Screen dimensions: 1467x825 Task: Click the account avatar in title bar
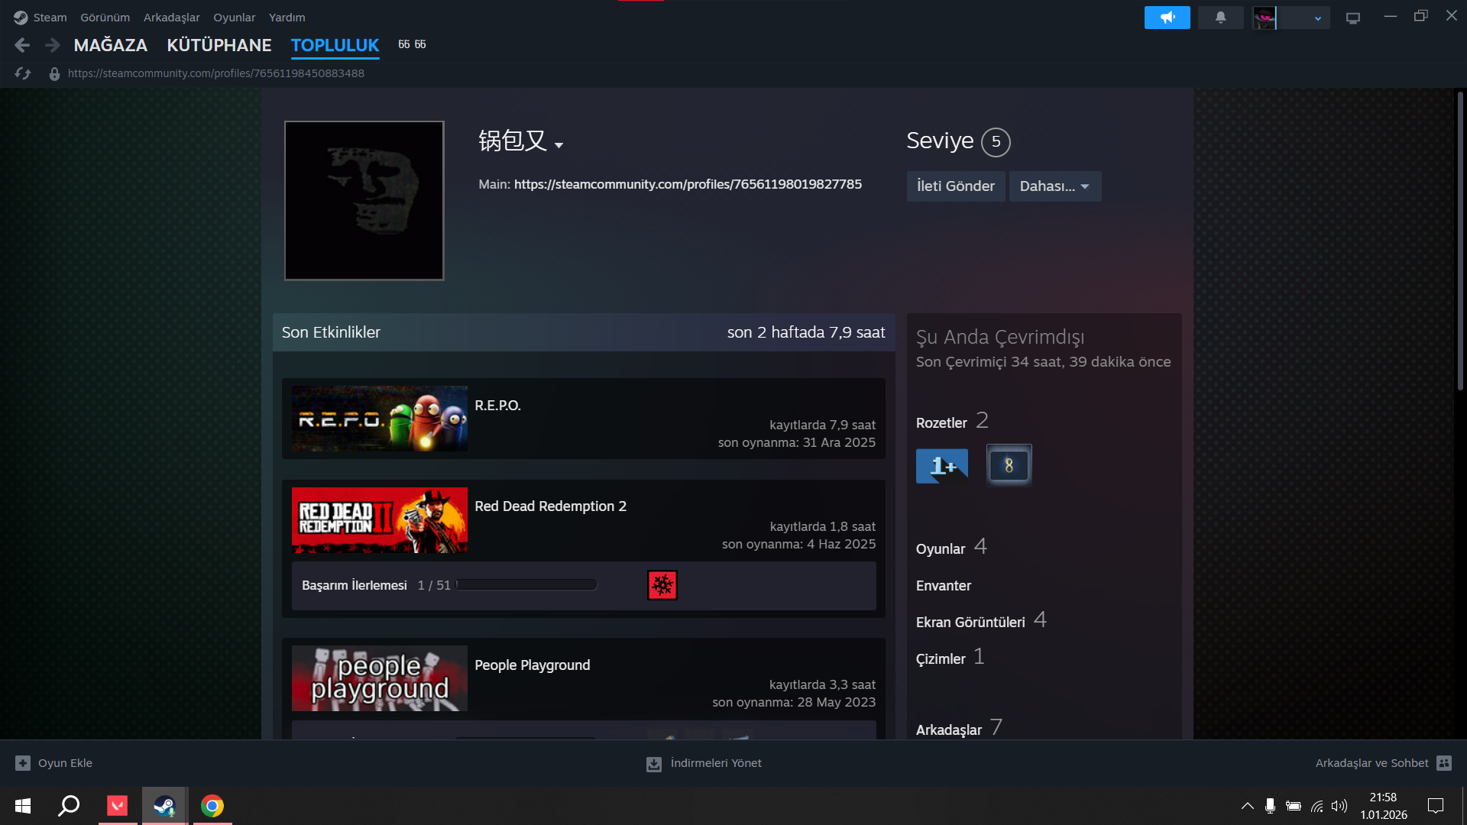[x=1265, y=18]
